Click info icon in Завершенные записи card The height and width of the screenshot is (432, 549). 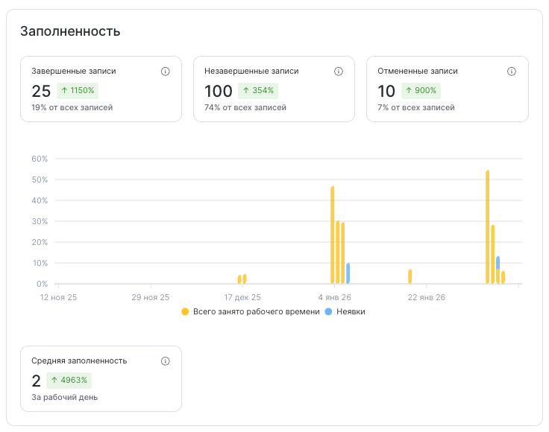pyautogui.click(x=166, y=72)
